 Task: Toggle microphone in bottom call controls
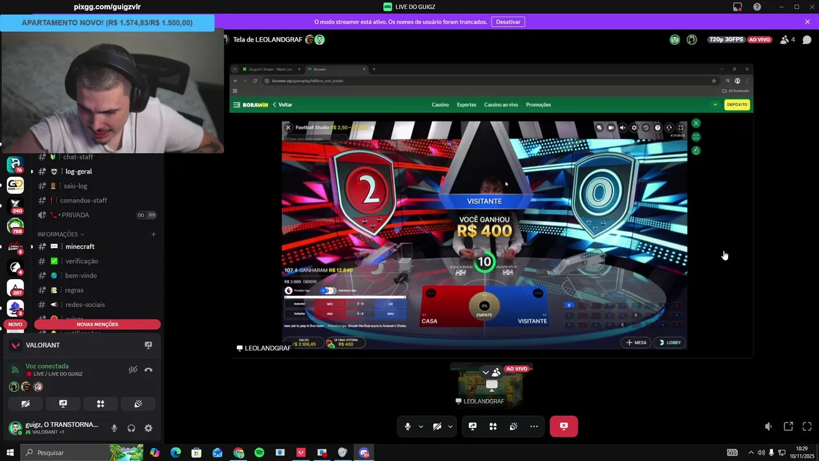click(x=408, y=426)
